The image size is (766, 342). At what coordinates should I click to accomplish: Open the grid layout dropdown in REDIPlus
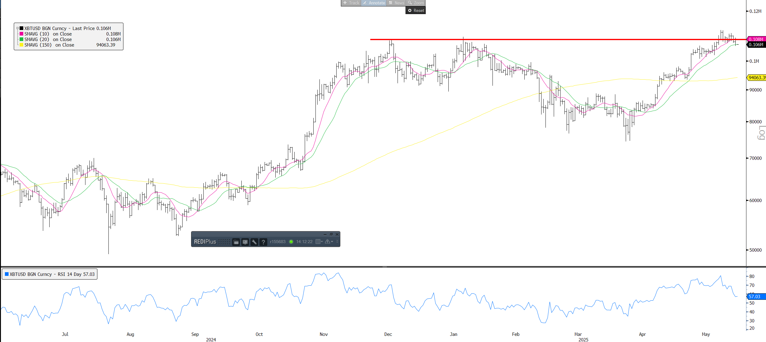pos(319,242)
